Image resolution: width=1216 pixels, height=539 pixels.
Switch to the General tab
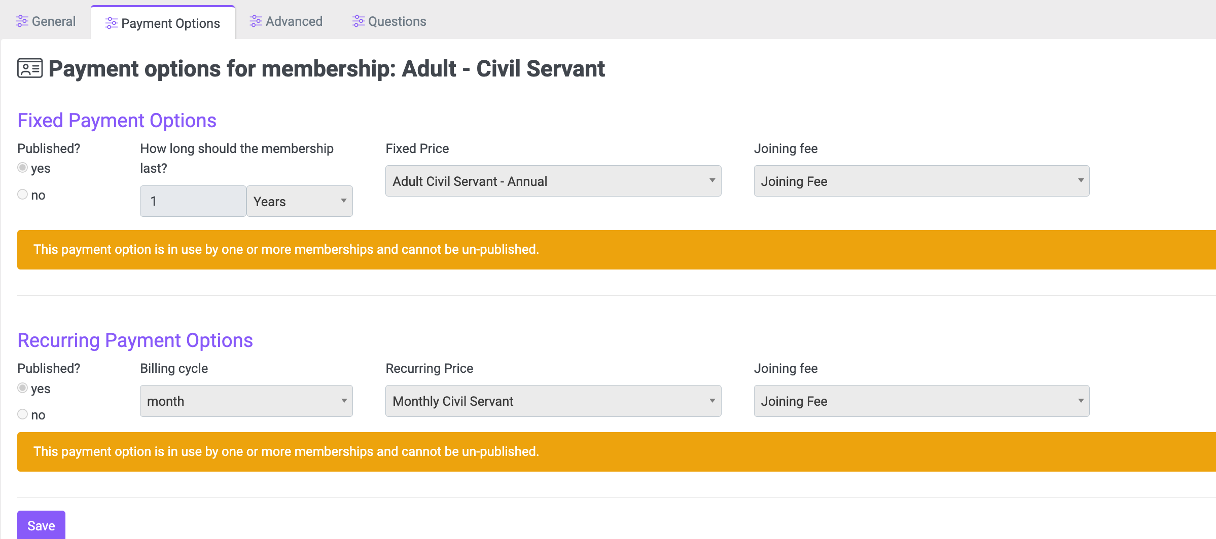46,21
